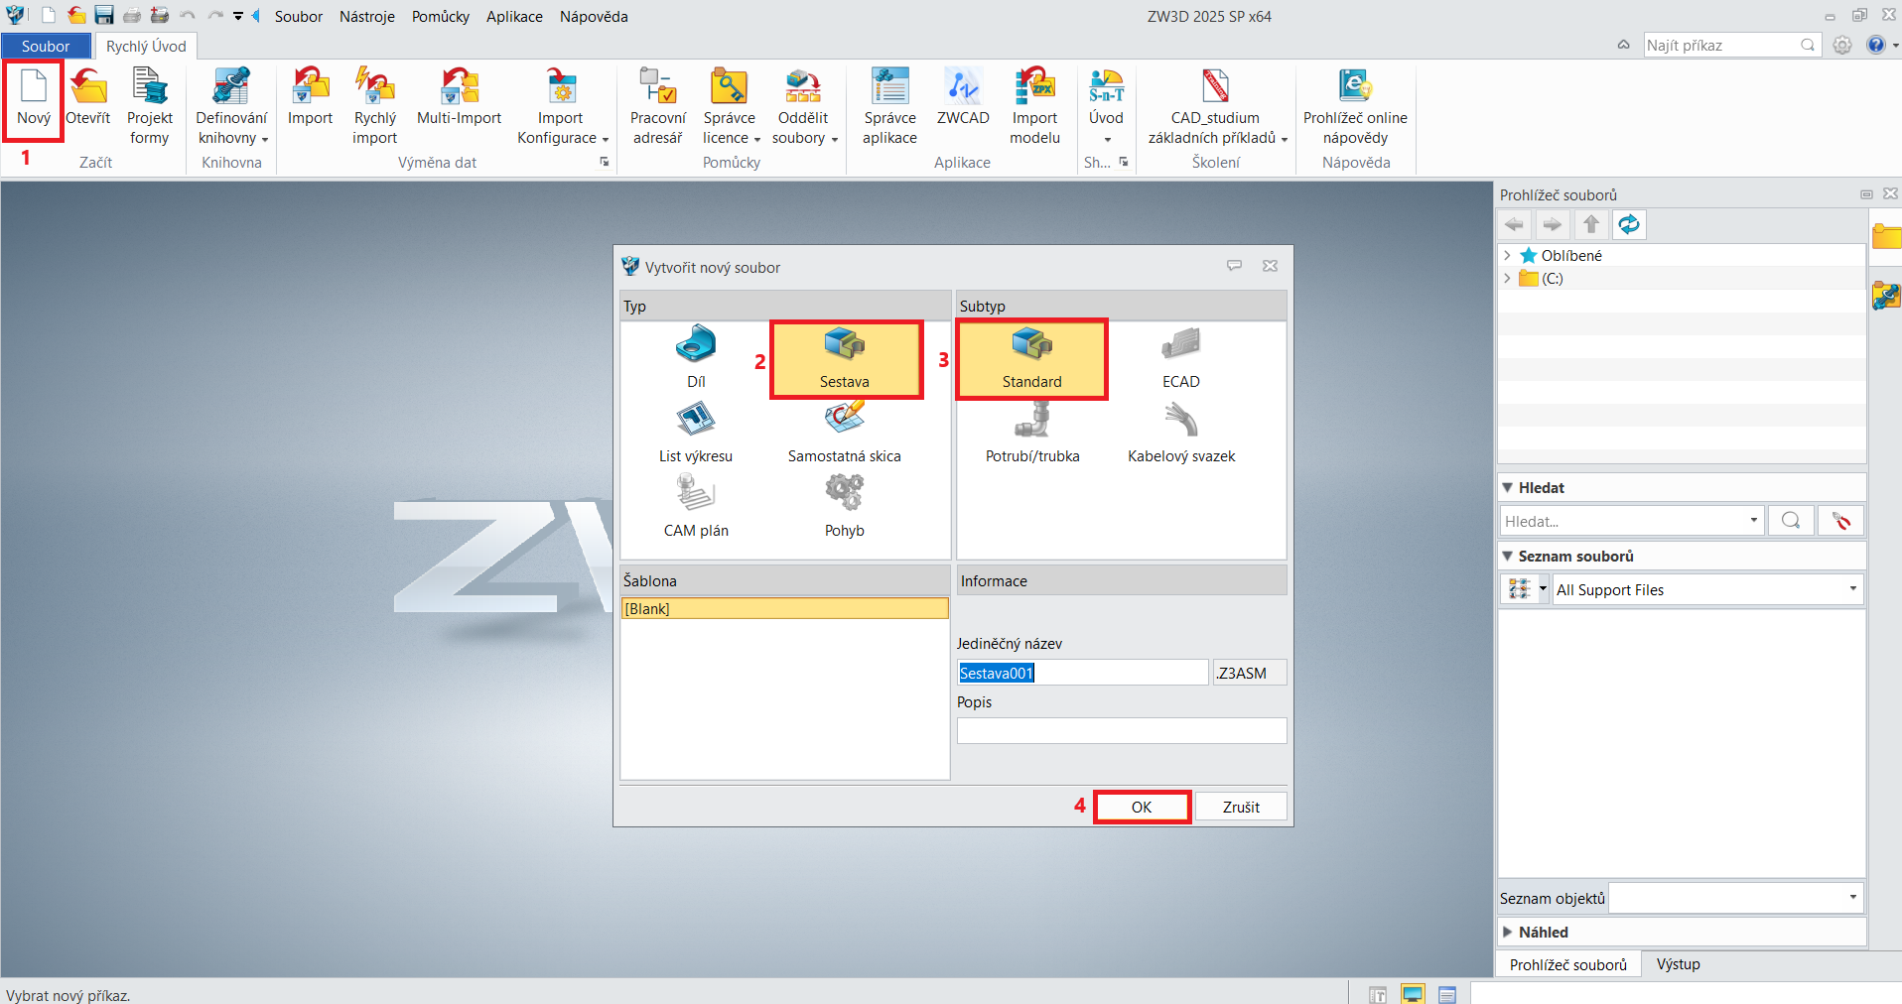Expand the Náhled section
Screen dimensions: 1902x1004
(1508, 933)
